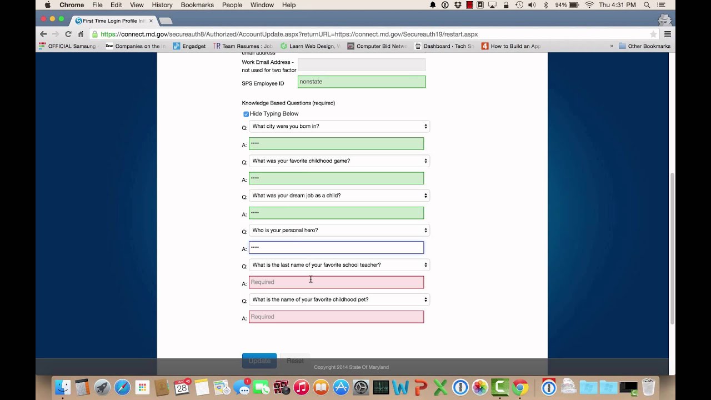The height and width of the screenshot is (400, 711).
Task: Open Camtasia icon in dock
Action: point(500,387)
